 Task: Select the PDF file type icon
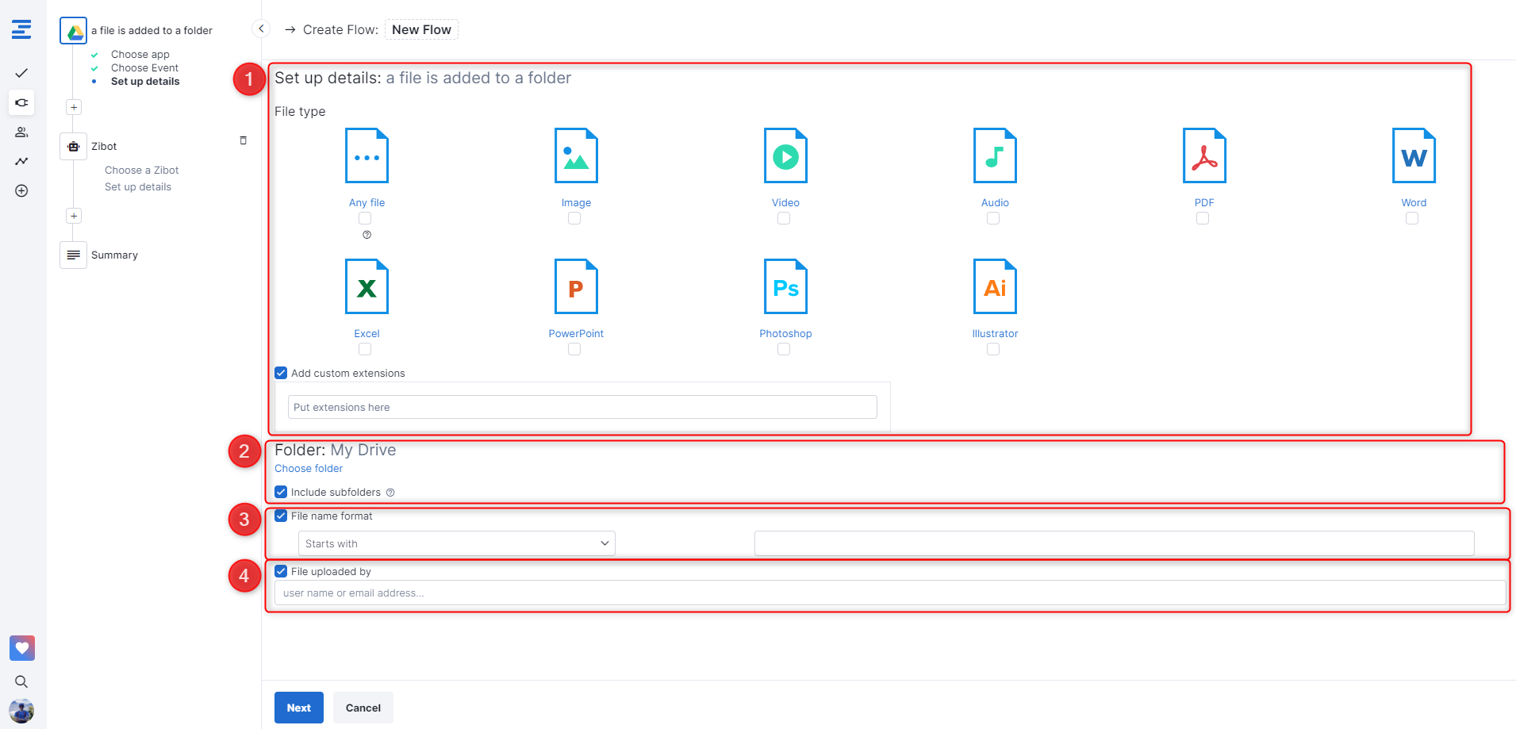tap(1203, 155)
